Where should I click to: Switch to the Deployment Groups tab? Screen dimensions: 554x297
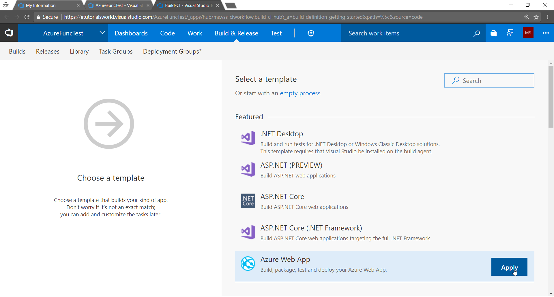tap(172, 51)
